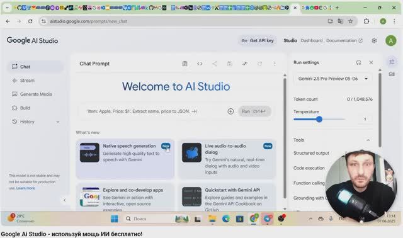Viewport: 403px width, 238px height.
Task: Open the System instructions clipboard icon
Action: pos(184,64)
